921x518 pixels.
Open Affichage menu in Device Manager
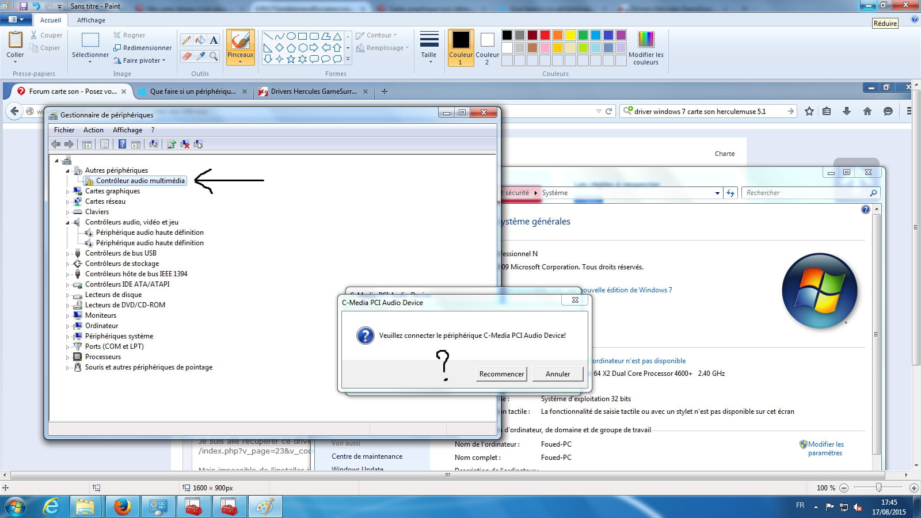pyautogui.click(x=127, y=130)
